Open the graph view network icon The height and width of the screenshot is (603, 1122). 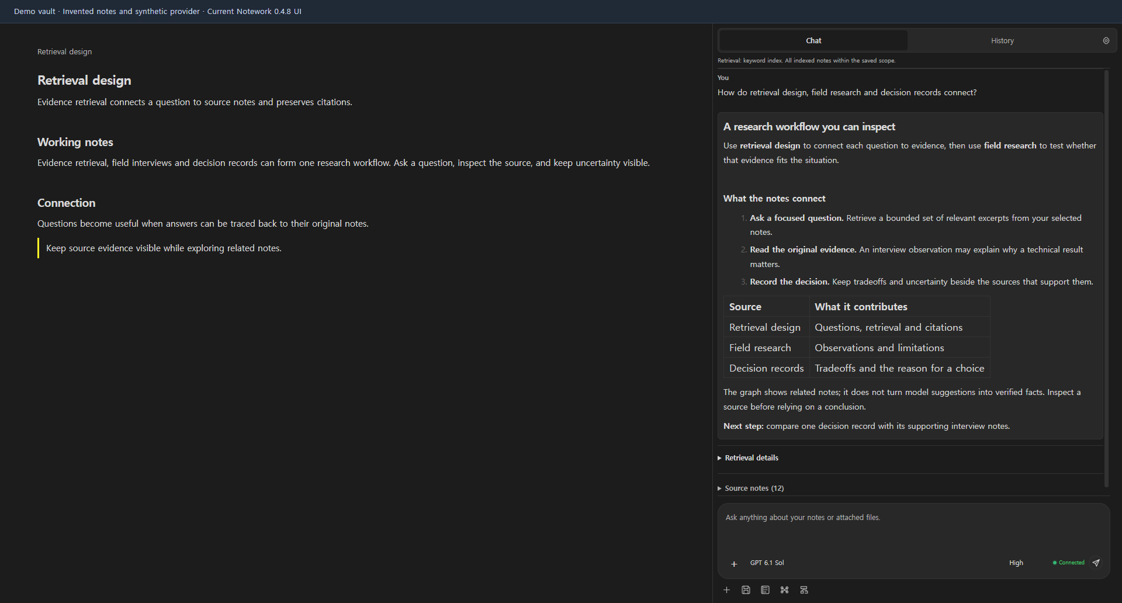(x=784, y=590)
